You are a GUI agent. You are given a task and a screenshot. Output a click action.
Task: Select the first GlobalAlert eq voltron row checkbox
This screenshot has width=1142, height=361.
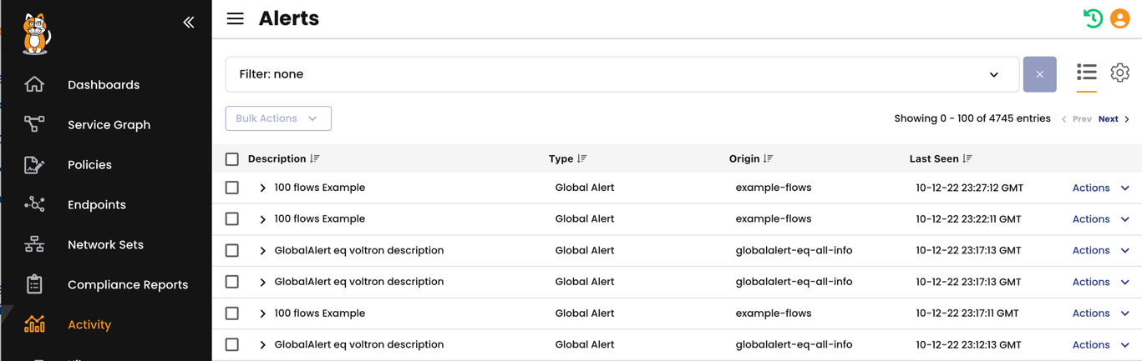[232, 250]
